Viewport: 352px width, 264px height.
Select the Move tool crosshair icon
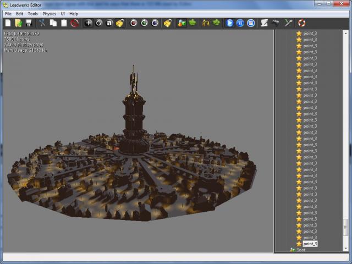click(88, 23)
